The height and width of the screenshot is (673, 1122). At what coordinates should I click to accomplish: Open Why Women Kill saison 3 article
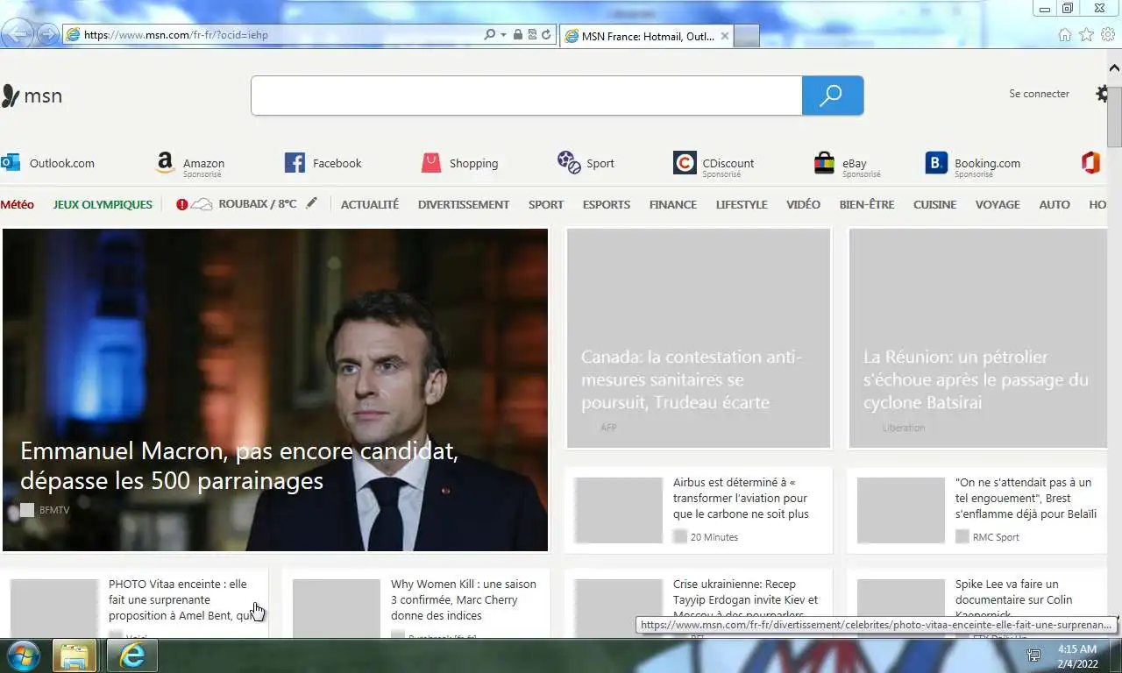point(464,599)
